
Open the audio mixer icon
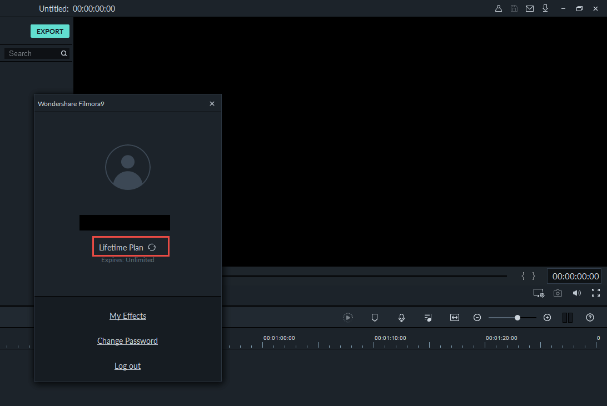428,318
